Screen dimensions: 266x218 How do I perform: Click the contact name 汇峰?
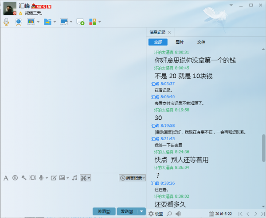point(24,6)
